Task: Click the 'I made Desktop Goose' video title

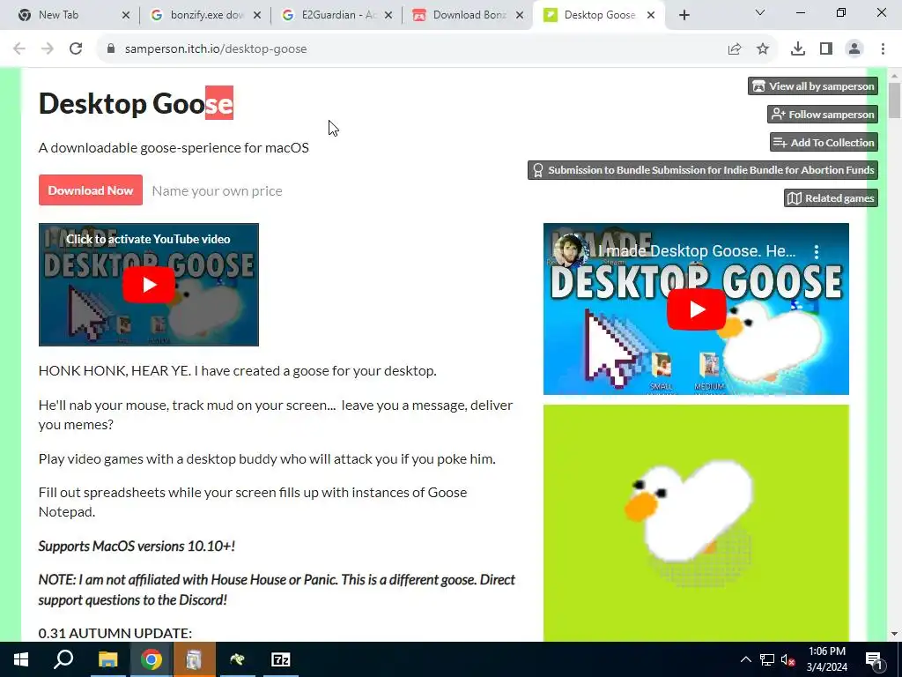Action: point(697,251)
